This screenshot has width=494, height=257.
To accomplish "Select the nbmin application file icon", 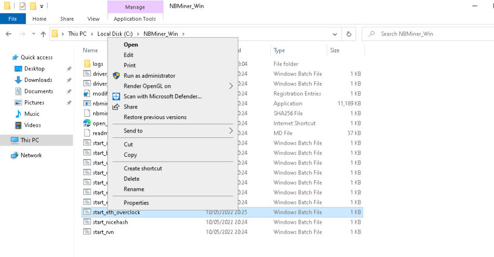I will click(87, 103).
